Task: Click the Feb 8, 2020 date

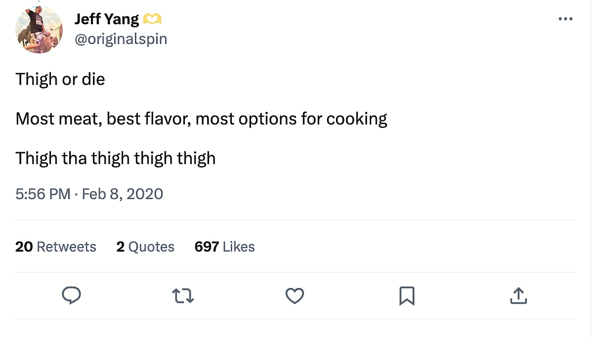Action: (122, 194)
